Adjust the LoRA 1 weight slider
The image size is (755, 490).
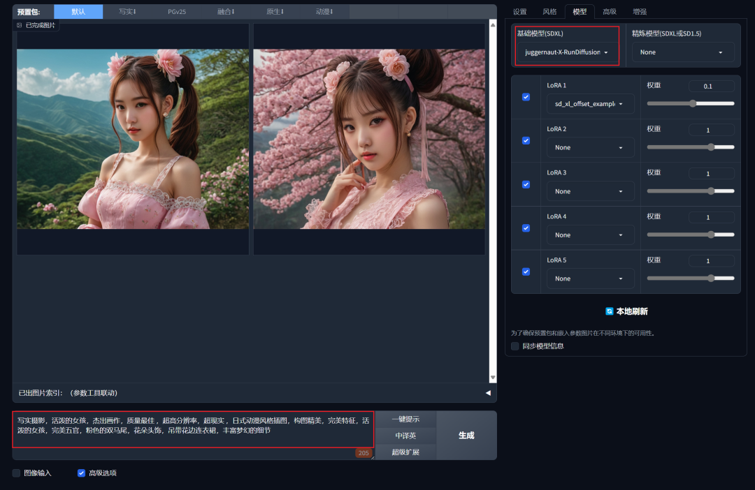coord(691,103)
